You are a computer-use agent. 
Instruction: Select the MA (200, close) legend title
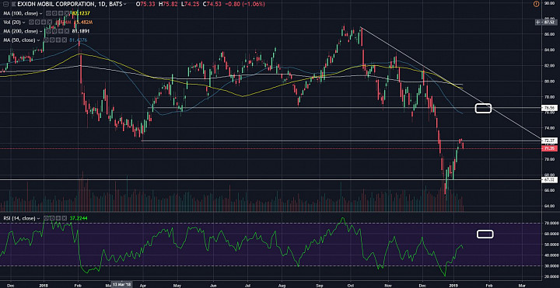(x=20, y=31)
